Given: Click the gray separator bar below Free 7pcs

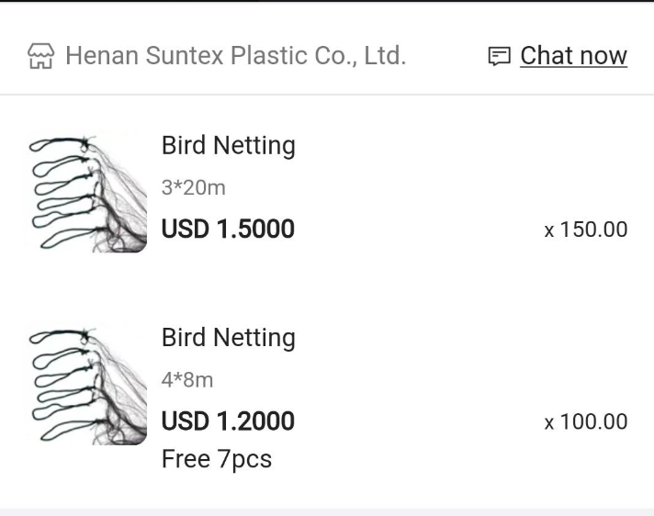Looking at the screenshot, I should (x=327, y=511).
